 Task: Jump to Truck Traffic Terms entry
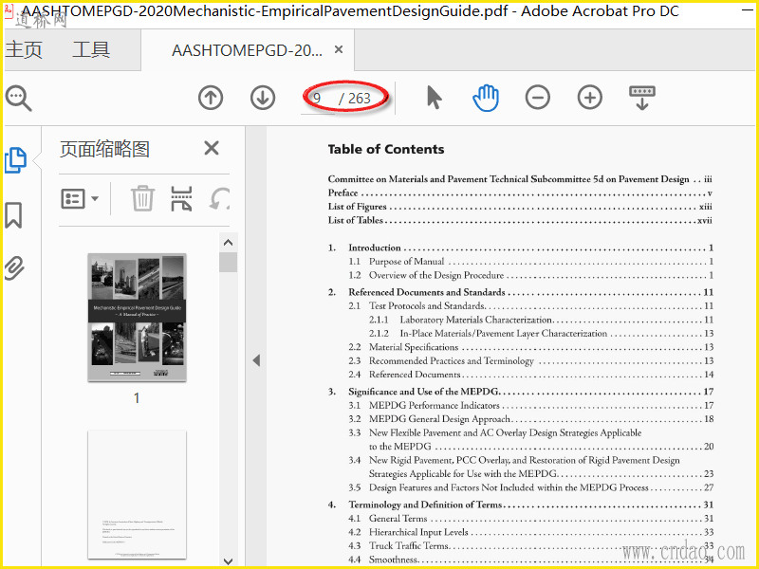click(x=531, y=546)
